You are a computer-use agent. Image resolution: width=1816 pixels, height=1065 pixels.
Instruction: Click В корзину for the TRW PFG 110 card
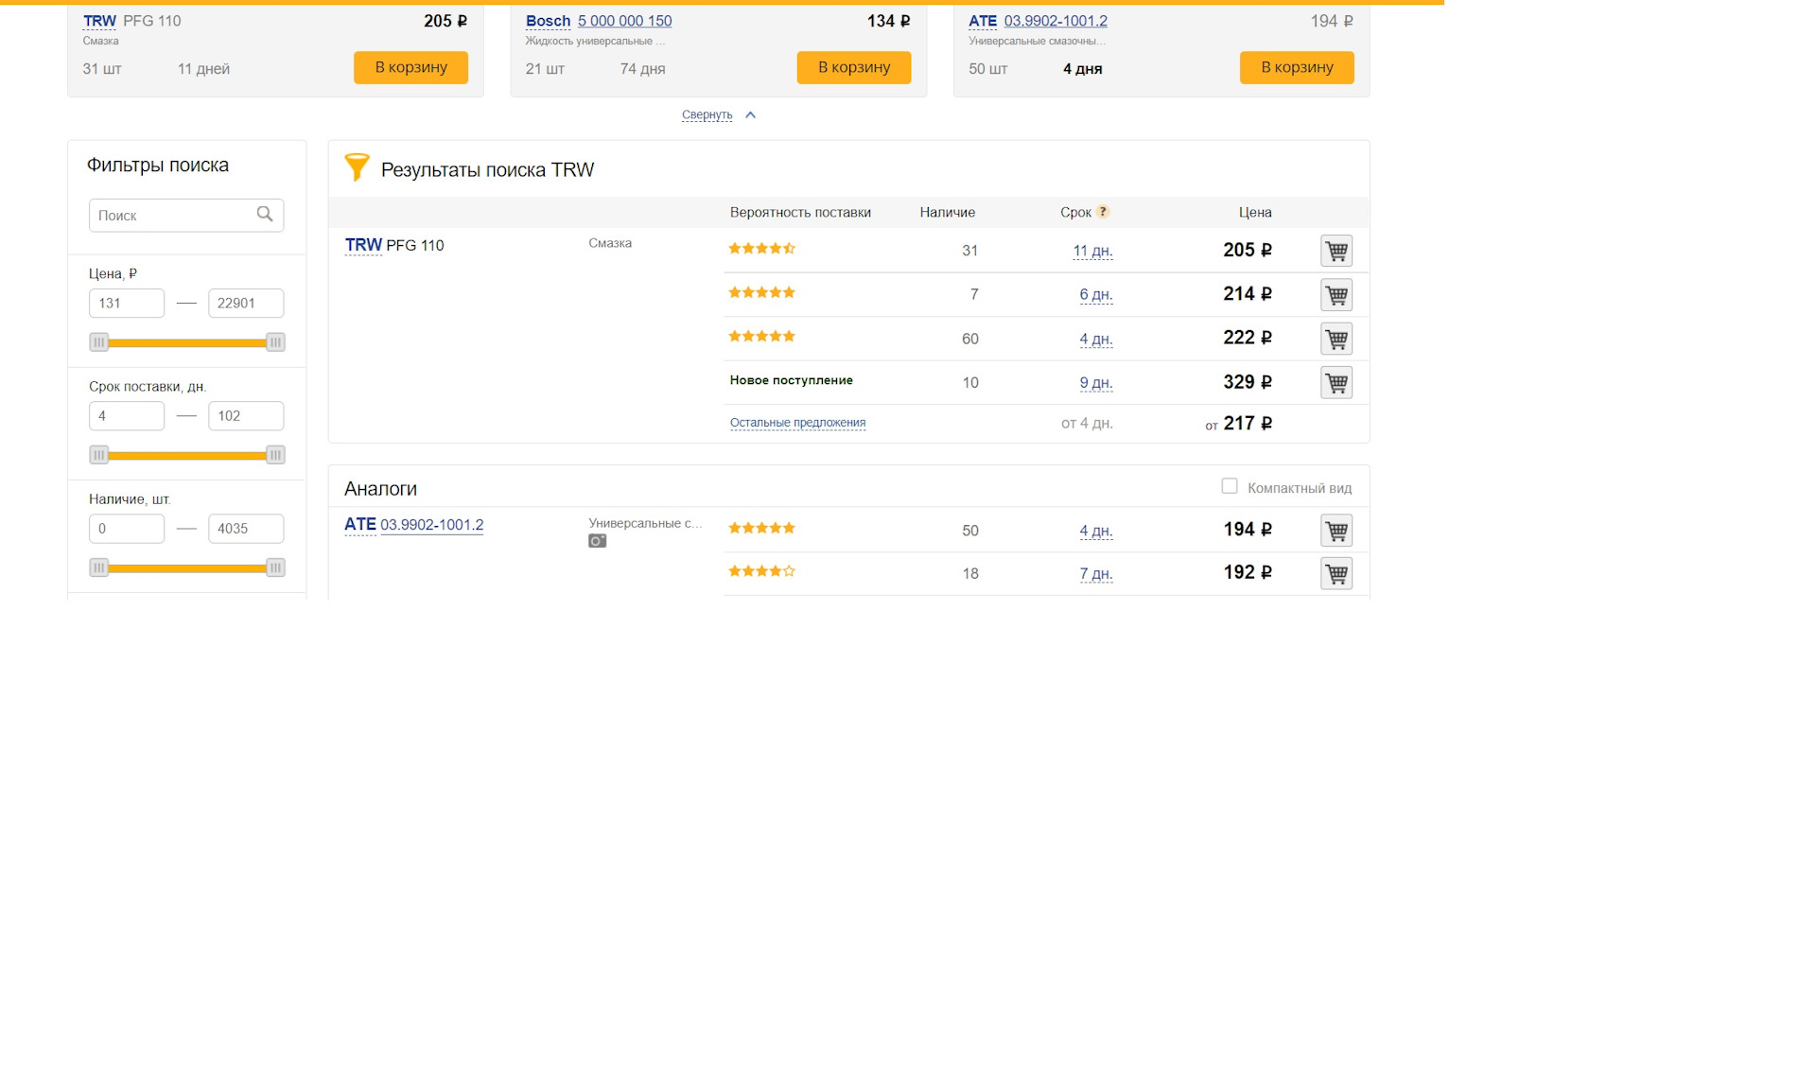click(410, 67)
